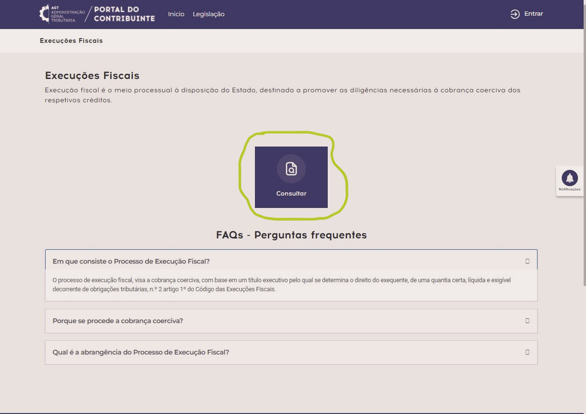This screenshot has width=586, height=414.
Task: Select the Execuções Fiscais breadcrumb
Action: click(x=71, y=41)
